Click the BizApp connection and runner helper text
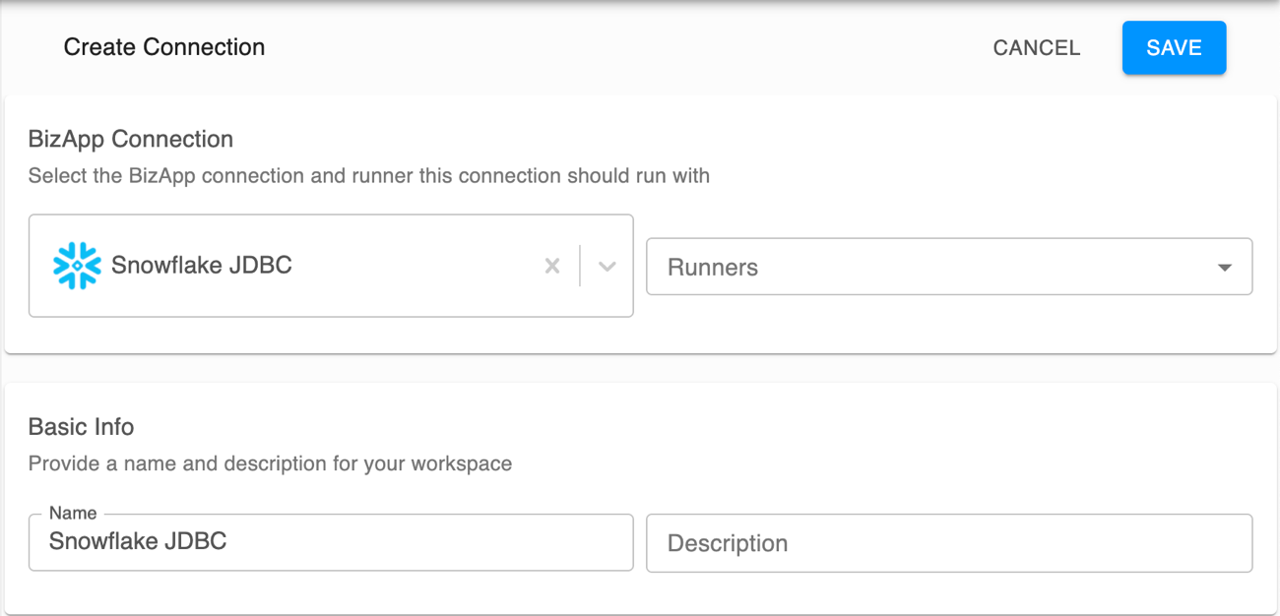The image size is (1280, 616). pos(368,176)
